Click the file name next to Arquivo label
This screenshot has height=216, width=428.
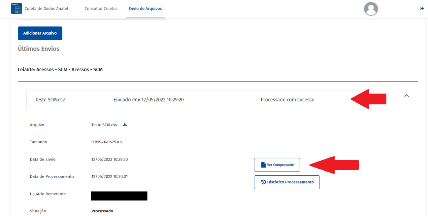(104, 125)
